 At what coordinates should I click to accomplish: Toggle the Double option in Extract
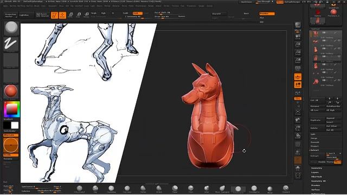pyautogui.click(x=322, y=162)
